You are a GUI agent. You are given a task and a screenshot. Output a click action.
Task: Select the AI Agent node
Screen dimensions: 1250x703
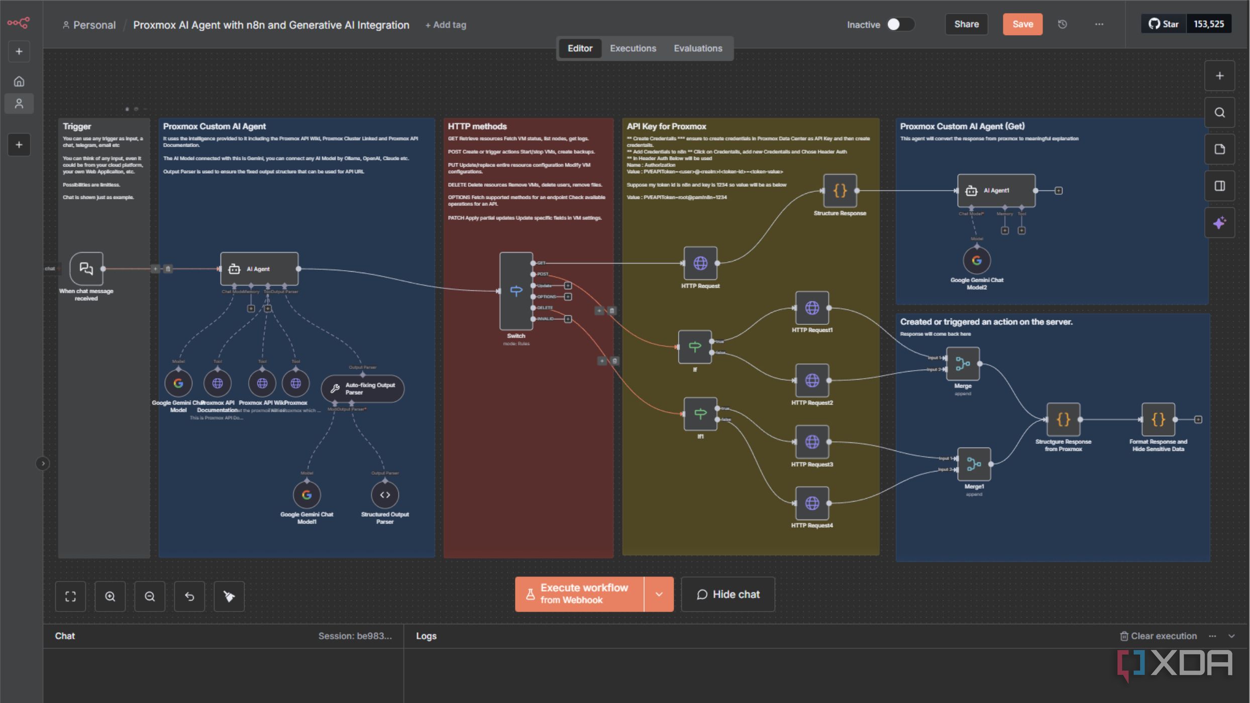point(259,269)
